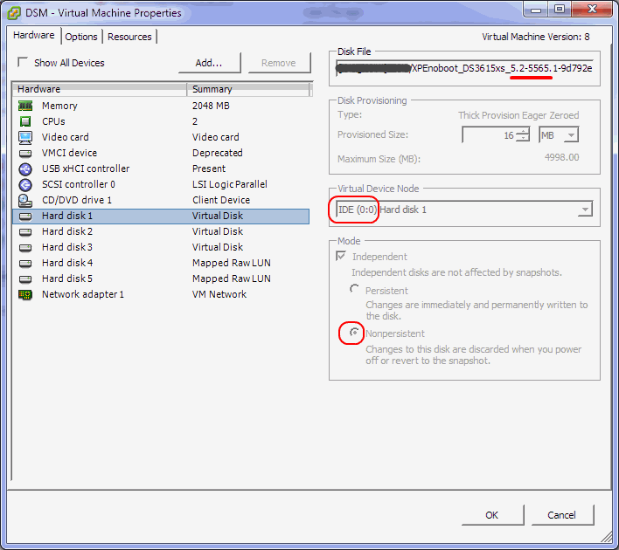Toggle the Independent mode checkbox
Viewport: 619px width, 550px height.
(342, 257)
